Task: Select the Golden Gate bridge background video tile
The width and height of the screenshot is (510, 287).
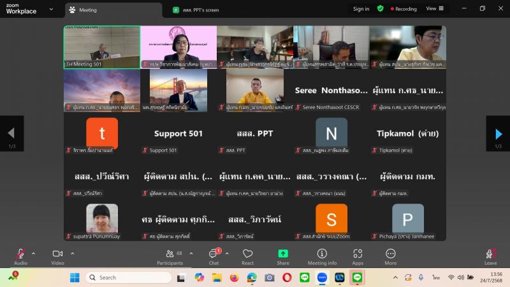Action: pos(178,91)
